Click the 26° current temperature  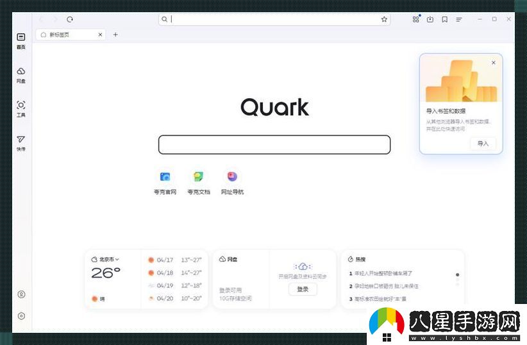click(106, 273)
